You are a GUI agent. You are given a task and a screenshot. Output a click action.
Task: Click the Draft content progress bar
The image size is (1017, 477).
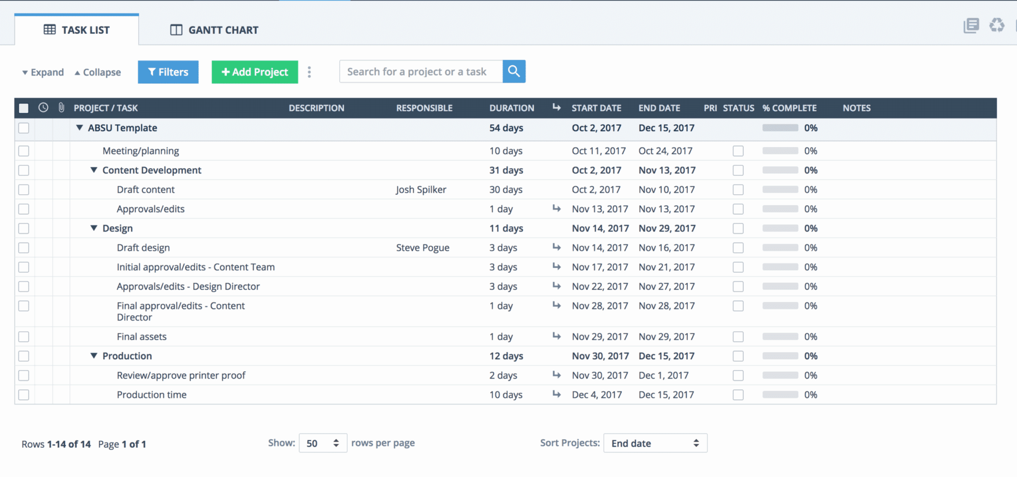pyautogui.click(x=780, y=189)
